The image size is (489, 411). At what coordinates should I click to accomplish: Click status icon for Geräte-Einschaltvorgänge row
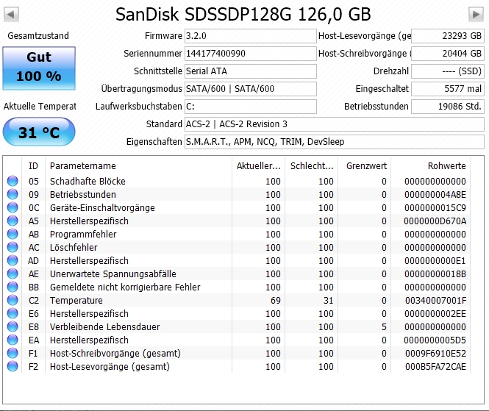point(13,207)
